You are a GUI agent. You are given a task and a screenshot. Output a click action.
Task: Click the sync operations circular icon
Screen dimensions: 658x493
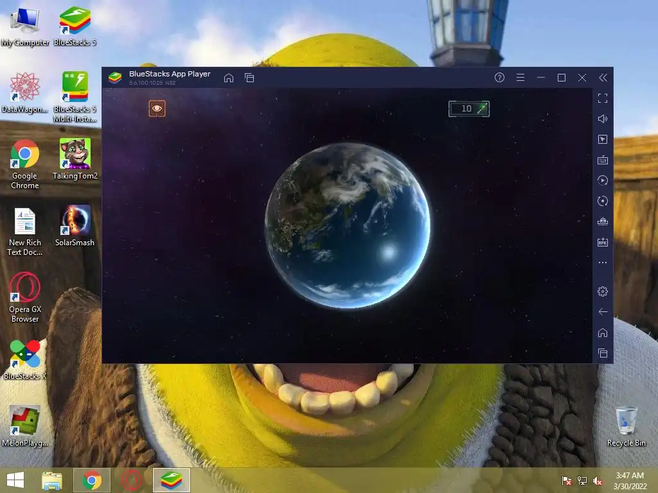pos(603,201)
